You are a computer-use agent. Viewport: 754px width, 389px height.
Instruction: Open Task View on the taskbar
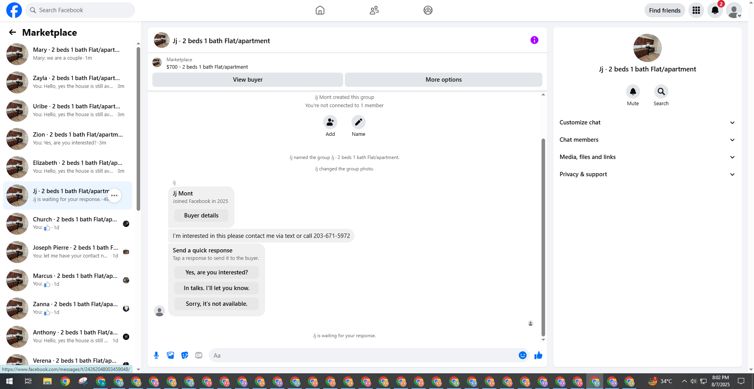[x=28, y=381]
